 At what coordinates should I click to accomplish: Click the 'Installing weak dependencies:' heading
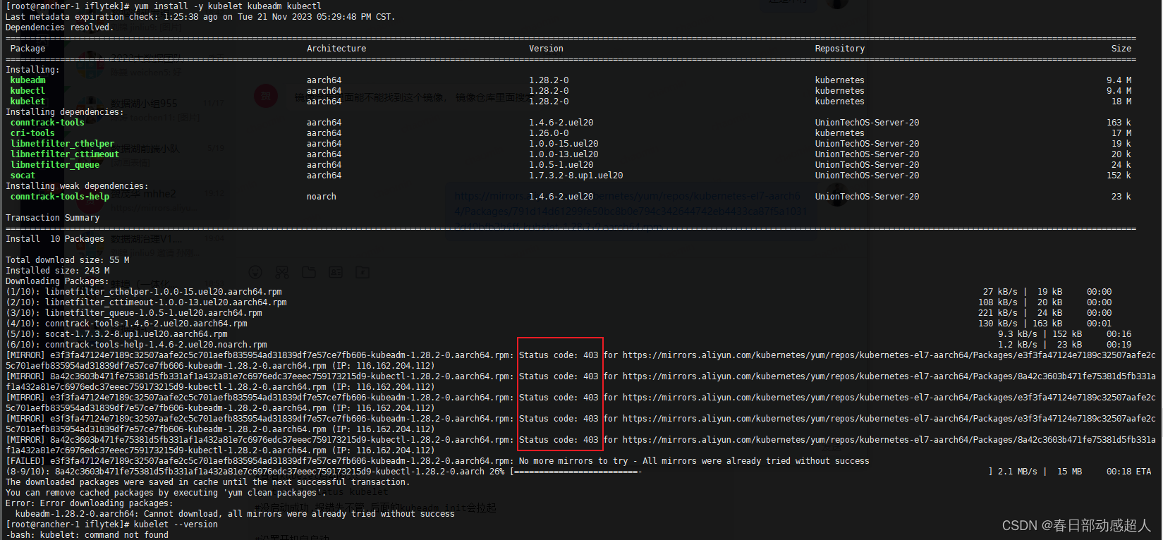pyautogui.click(x=77, y=185)
